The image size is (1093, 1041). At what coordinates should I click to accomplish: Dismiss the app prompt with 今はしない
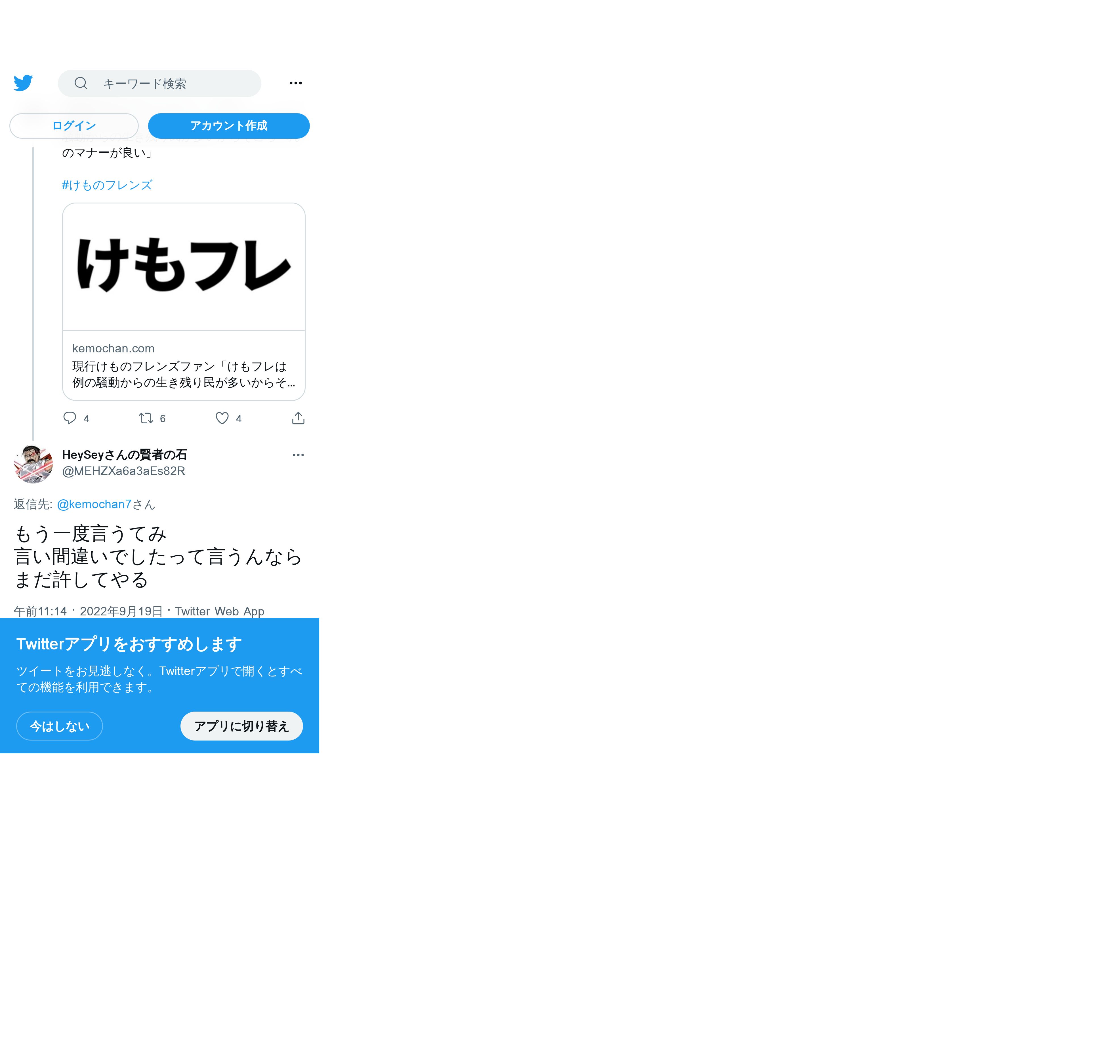(59, 726)
